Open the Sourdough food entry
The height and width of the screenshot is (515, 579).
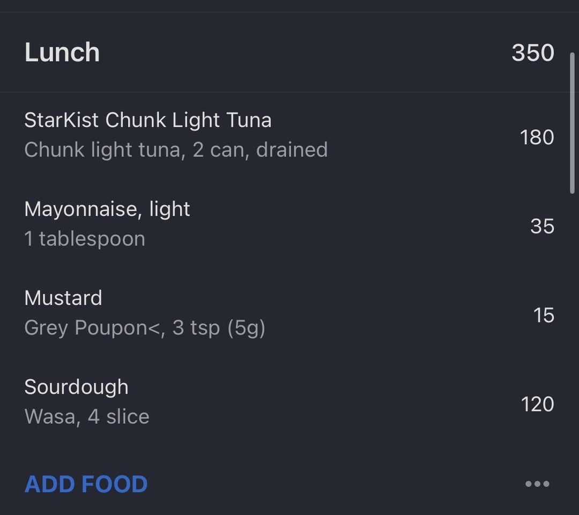tap(289, 402)
